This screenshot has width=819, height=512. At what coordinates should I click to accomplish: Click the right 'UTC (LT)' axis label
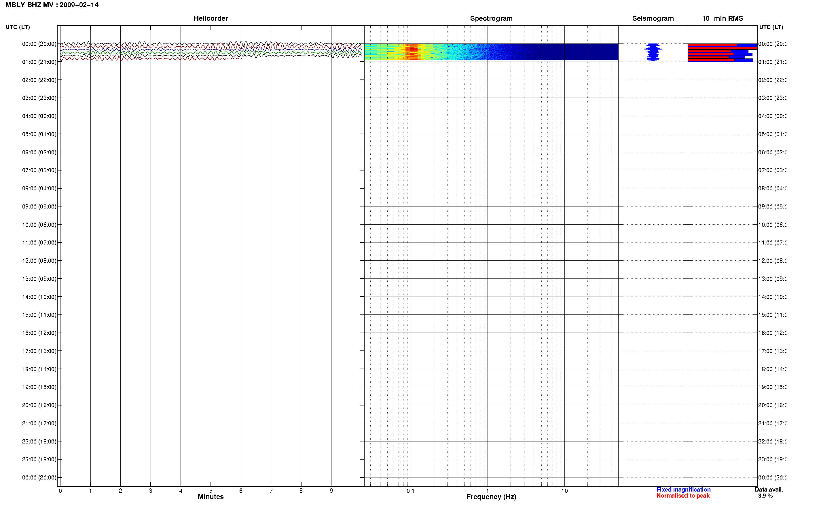[771, 27]
